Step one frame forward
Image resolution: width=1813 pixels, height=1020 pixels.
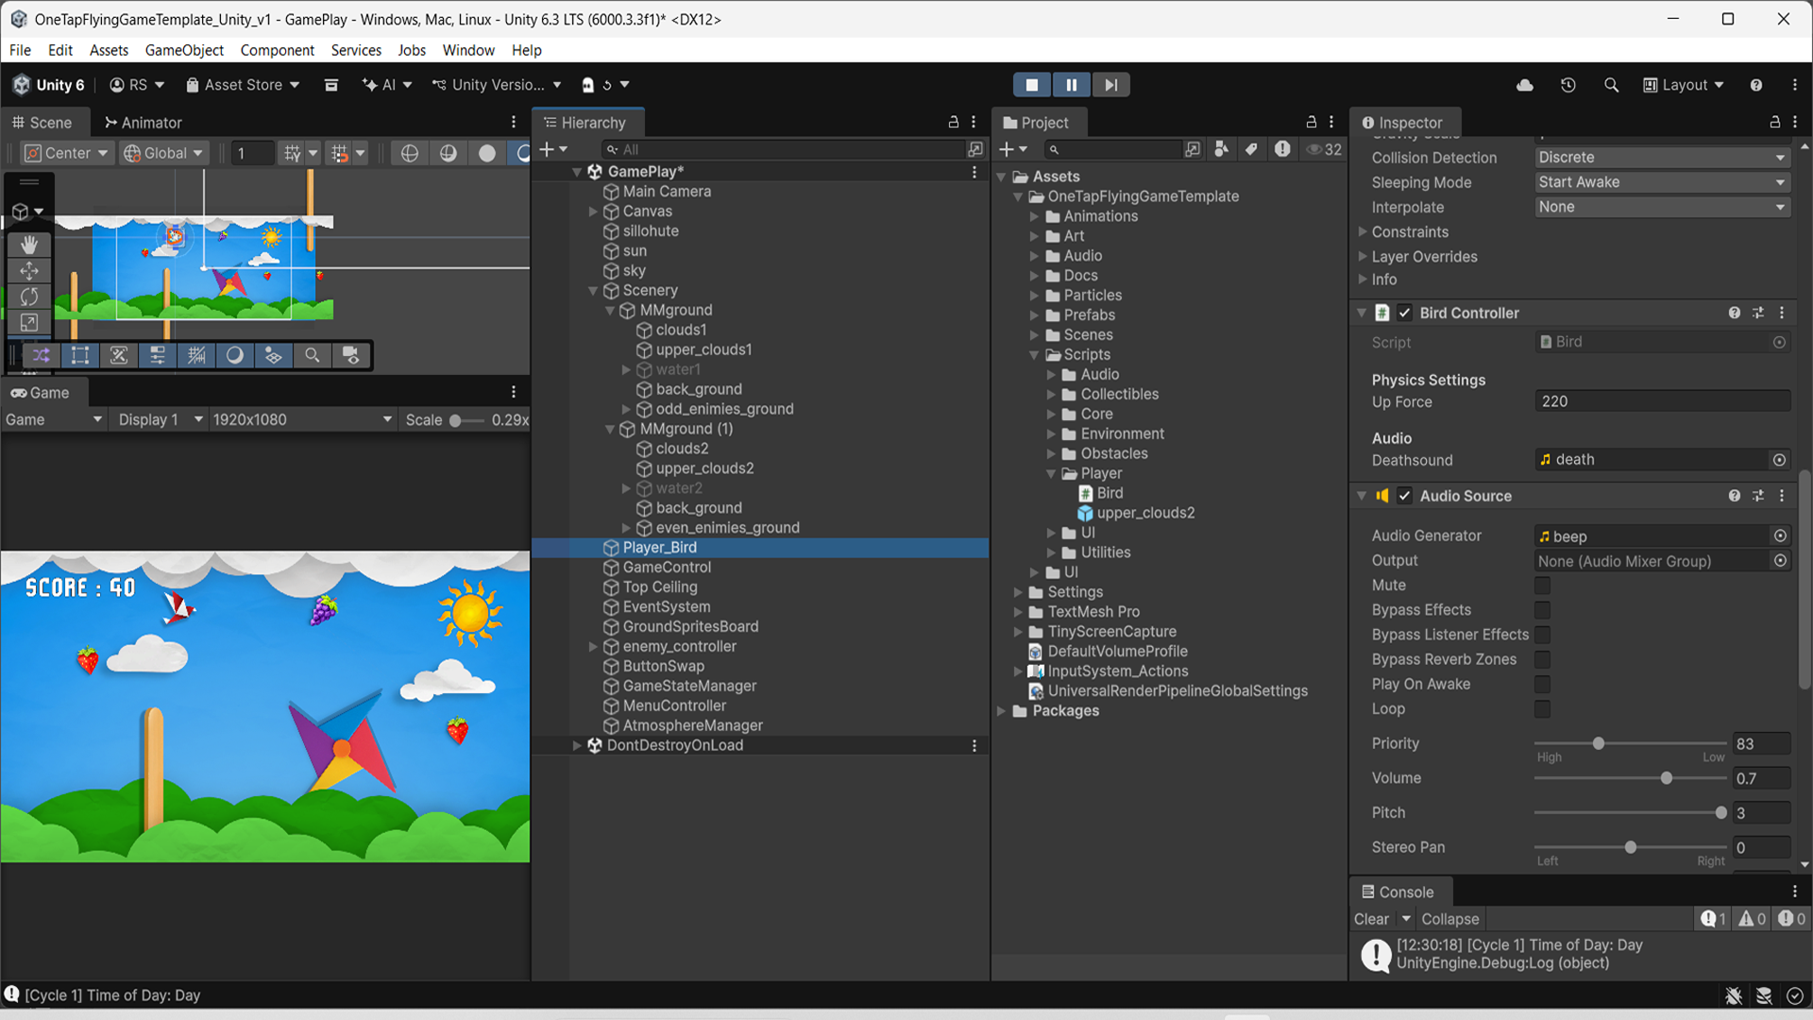click(1111, 85)
